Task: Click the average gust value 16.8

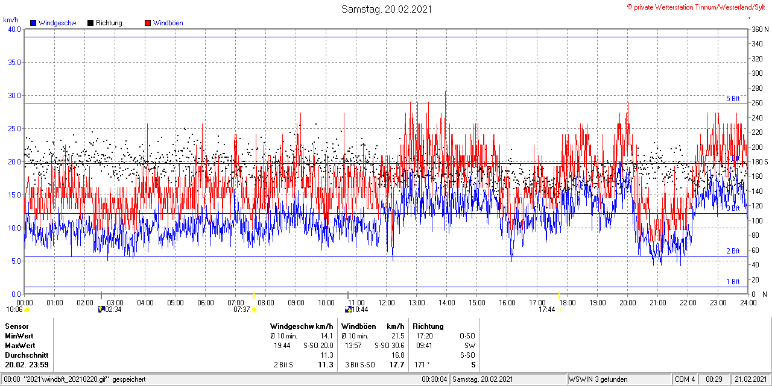Action: tap(397, 355)
